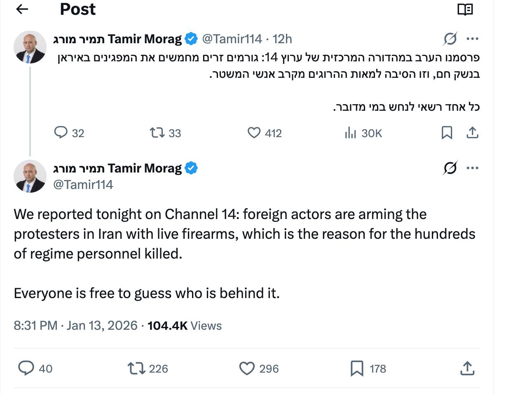
Task: Click Grok icon on the Hebrew post
Action: [x=450, y=39]
